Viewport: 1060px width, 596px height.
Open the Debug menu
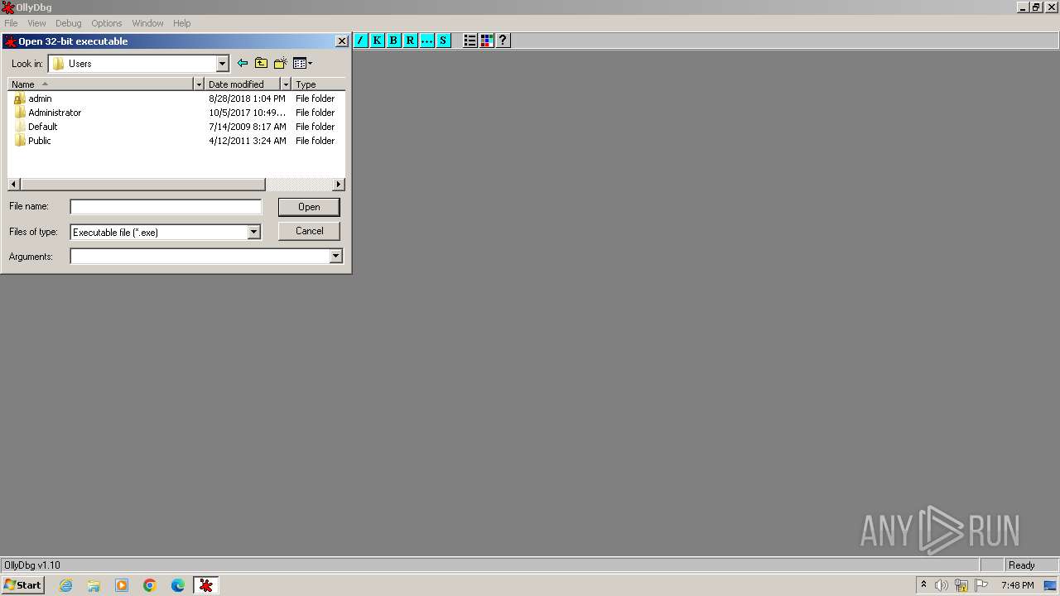[69, 23]
